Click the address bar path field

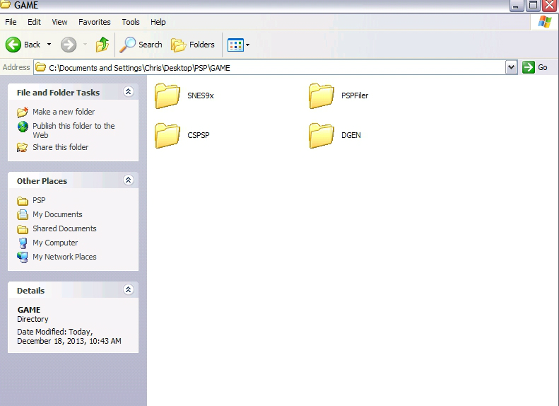tap(276, 68)
